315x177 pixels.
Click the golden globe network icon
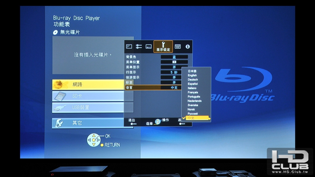pos(59,85)
